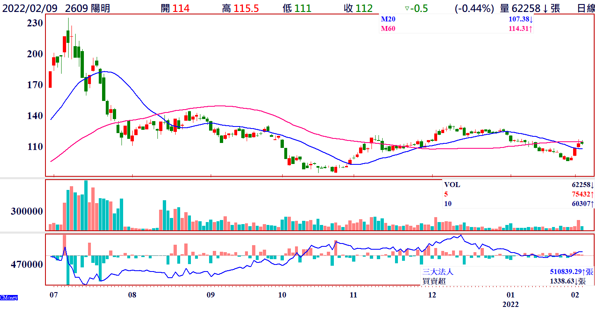Image resolution: width=595 pixels, height=309 pixels.
Task: Click the VOL legend label
Action: (452, 185)
